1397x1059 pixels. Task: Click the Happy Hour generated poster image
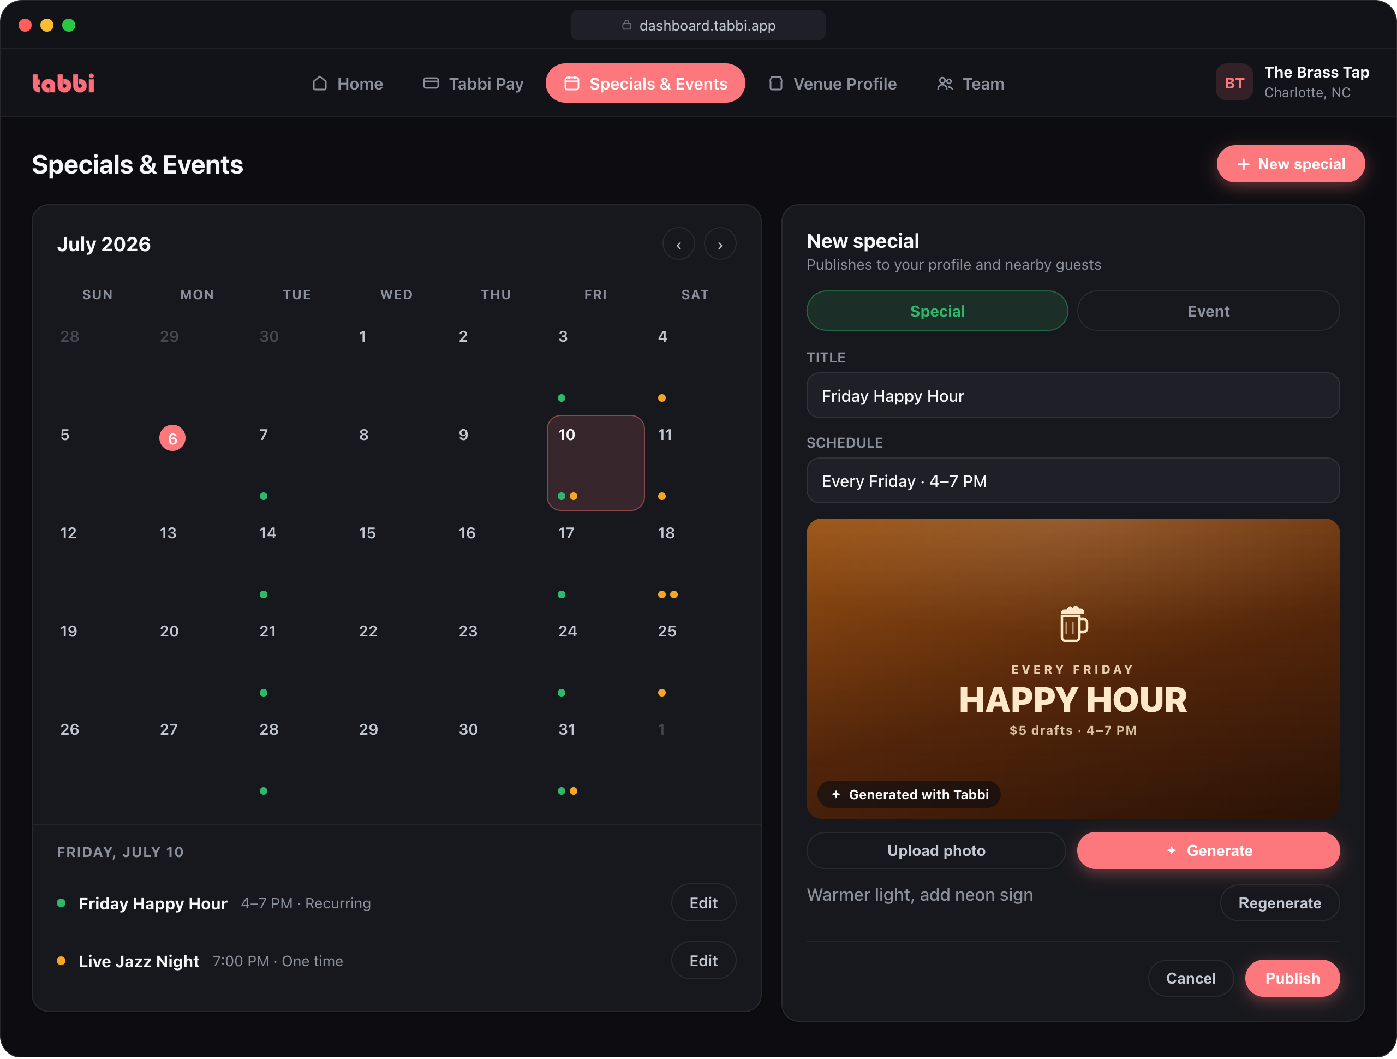pyautogui.click(x=1073, y=669)
